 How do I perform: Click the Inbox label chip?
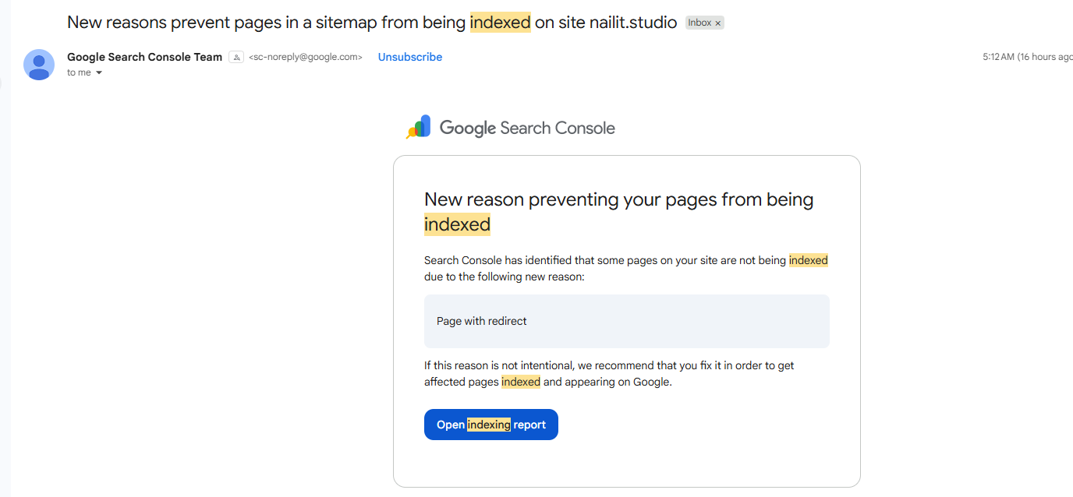point(699,23)
